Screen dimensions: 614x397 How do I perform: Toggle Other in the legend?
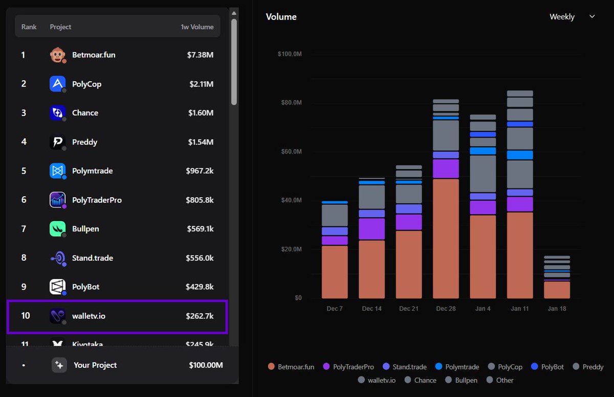point(500,380)
